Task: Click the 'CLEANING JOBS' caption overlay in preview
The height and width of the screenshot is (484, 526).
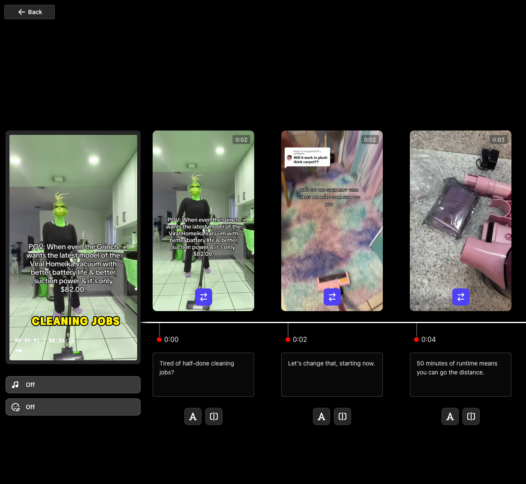Action: click(x=76, y=321)
